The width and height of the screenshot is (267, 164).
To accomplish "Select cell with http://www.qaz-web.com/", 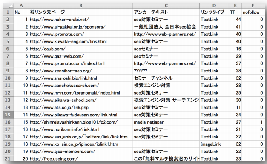I will [x=81, y=56].
